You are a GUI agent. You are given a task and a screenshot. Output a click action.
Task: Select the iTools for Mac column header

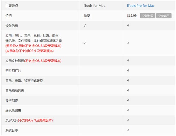94,6
